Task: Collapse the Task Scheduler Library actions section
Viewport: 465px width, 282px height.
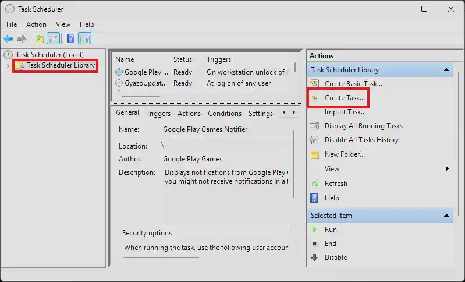Action: (x=446, y=70)
